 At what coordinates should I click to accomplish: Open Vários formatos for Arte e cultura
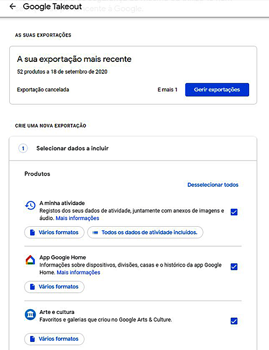[54, 339]
